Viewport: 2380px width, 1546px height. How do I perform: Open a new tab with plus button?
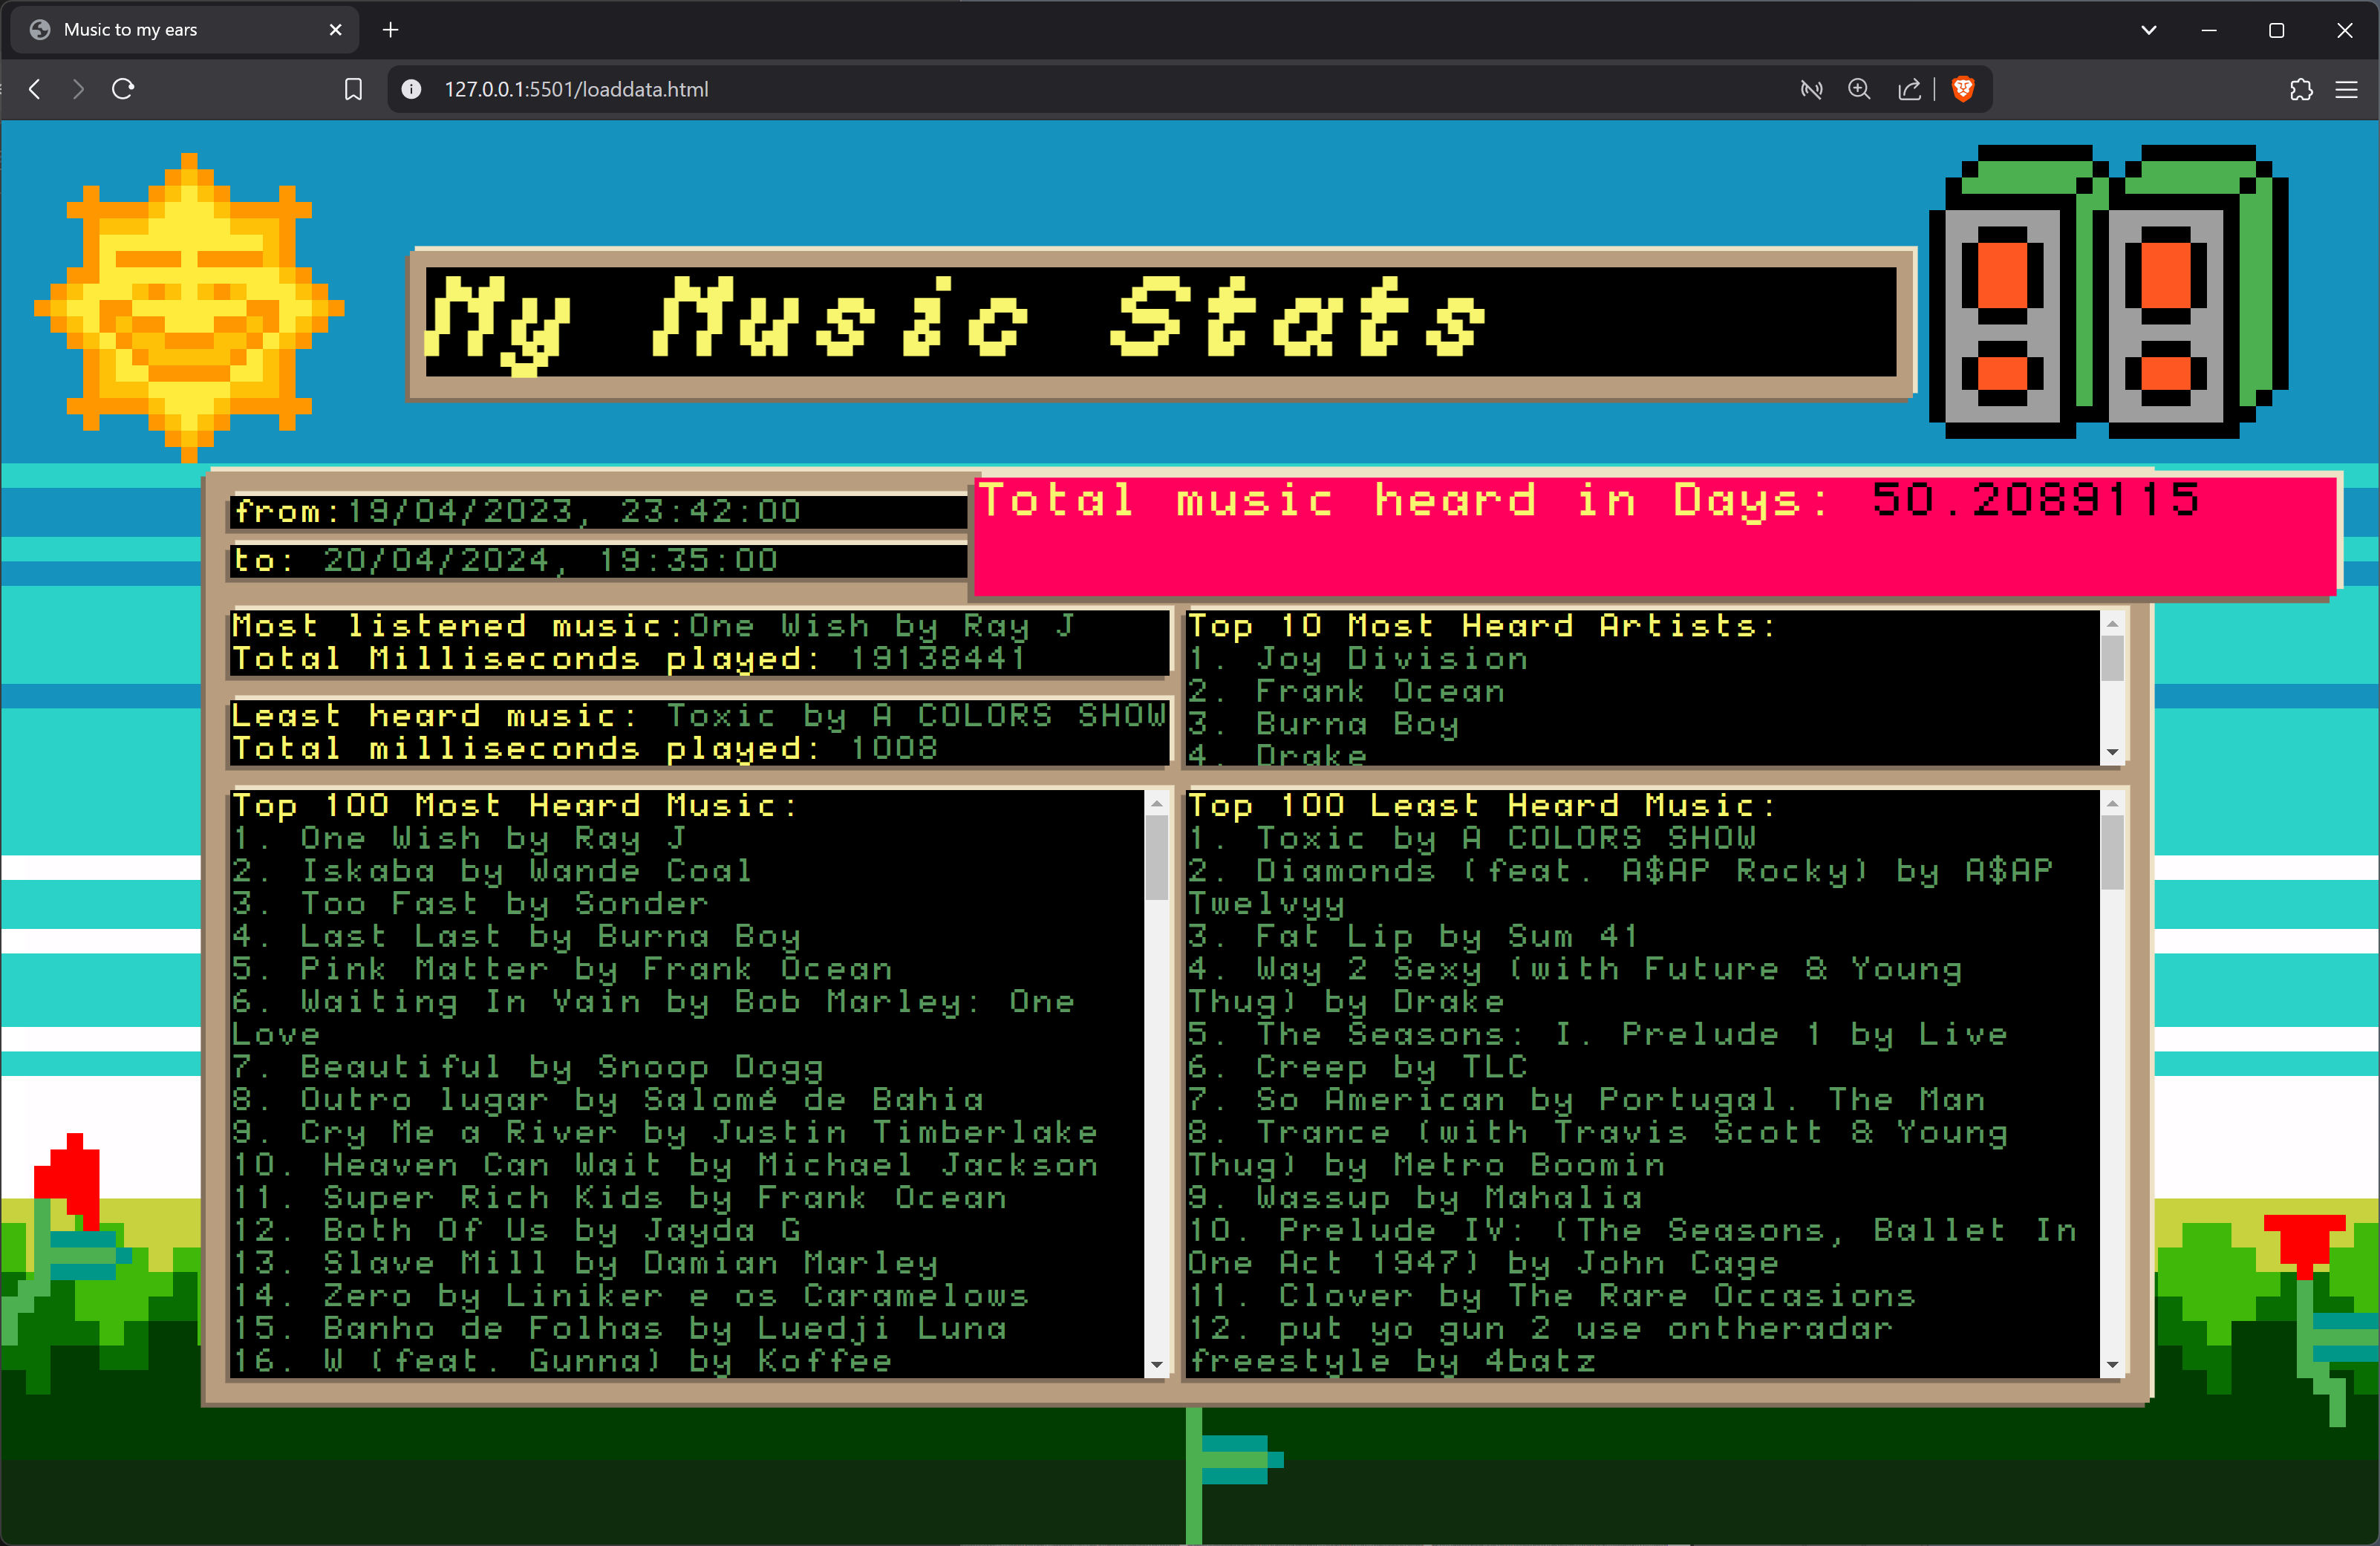(x=390, y=30)
